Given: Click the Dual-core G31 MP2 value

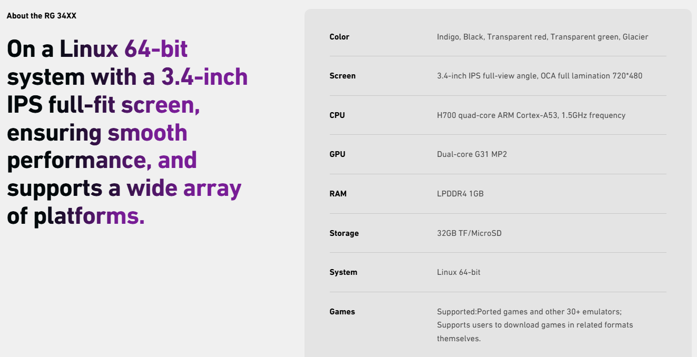Looking at the screenshot, I should click(472, 154).
